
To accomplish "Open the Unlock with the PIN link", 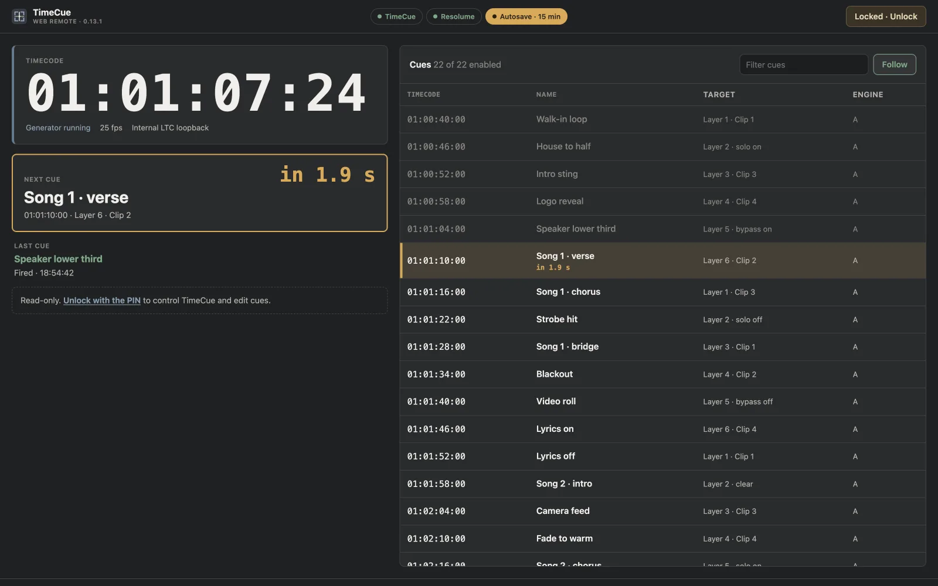I will tap(102, 300).
